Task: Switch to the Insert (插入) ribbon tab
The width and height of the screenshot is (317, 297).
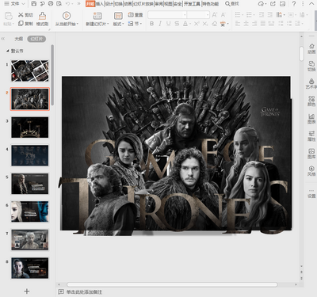Action: (x=100, y=4)
